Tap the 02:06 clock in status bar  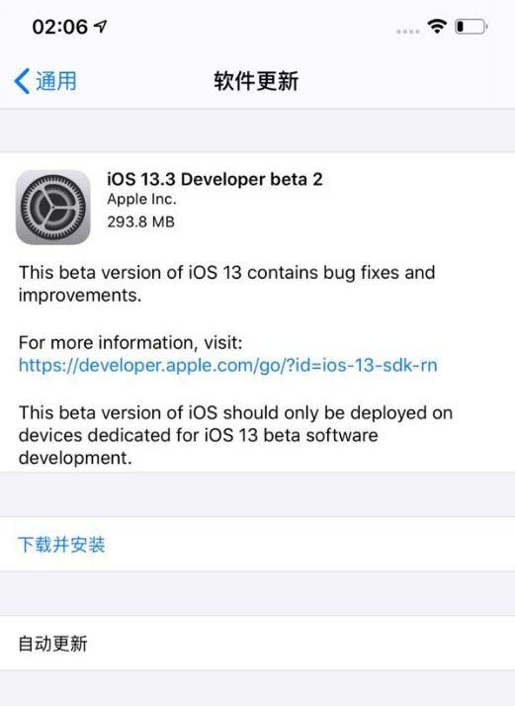60,27
